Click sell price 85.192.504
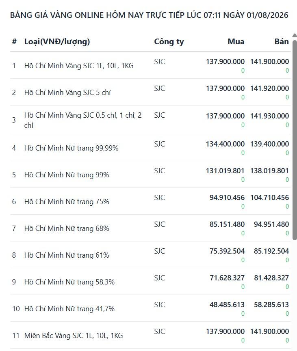The height and width of the screenshot is (351, 297). click(x=271, y=251)
